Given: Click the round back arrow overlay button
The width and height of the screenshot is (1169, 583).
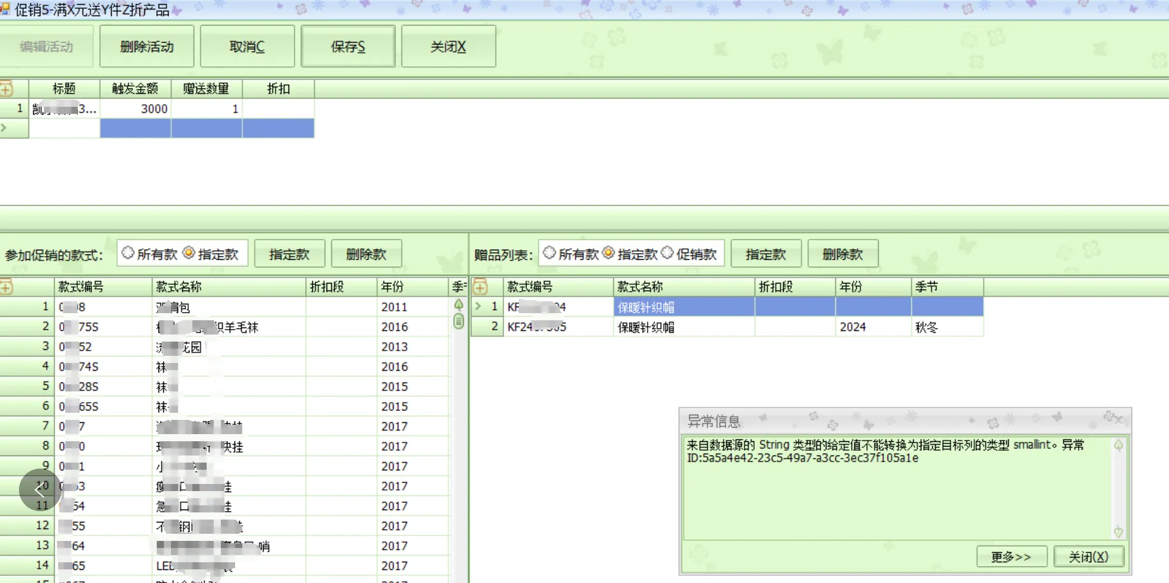Looking at the screenshot, I should tap(40, 490).
